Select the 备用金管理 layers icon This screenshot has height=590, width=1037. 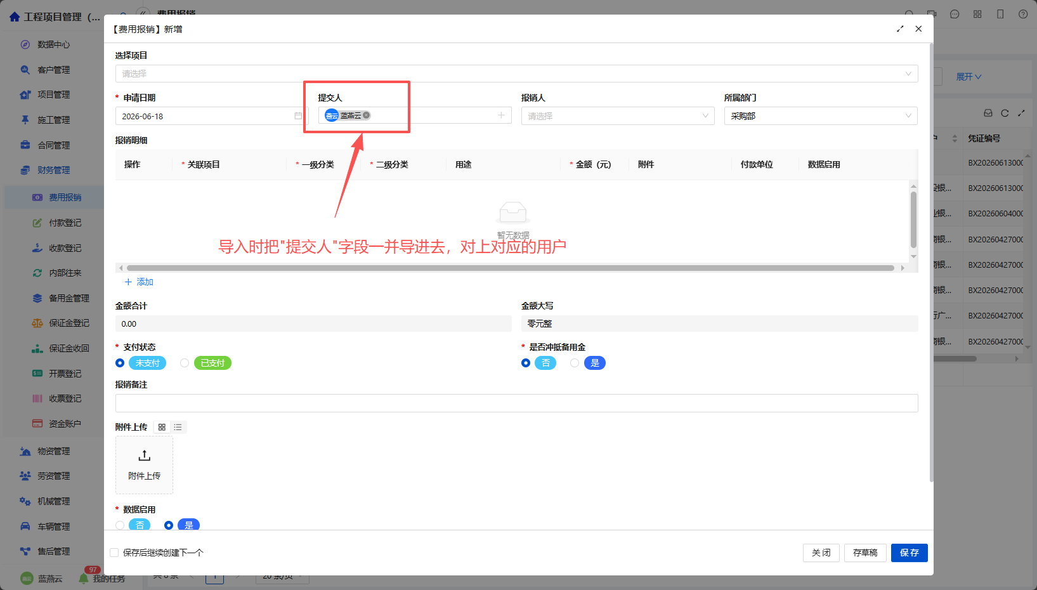[37, 298]
